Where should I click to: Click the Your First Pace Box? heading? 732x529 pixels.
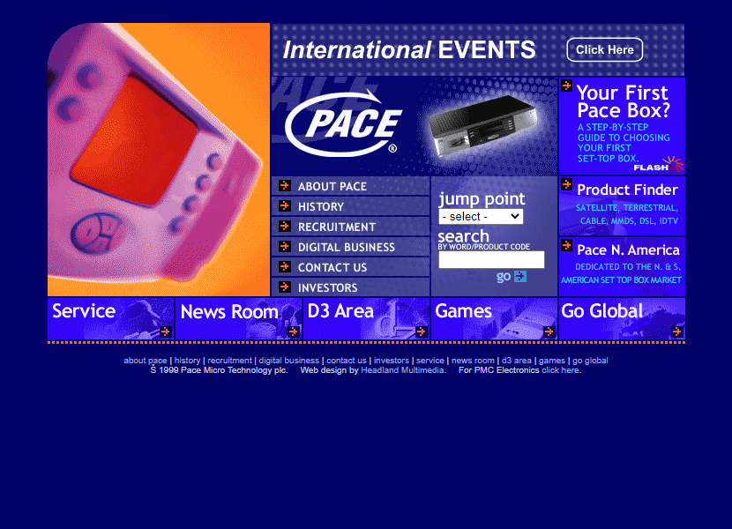(624, 101)
